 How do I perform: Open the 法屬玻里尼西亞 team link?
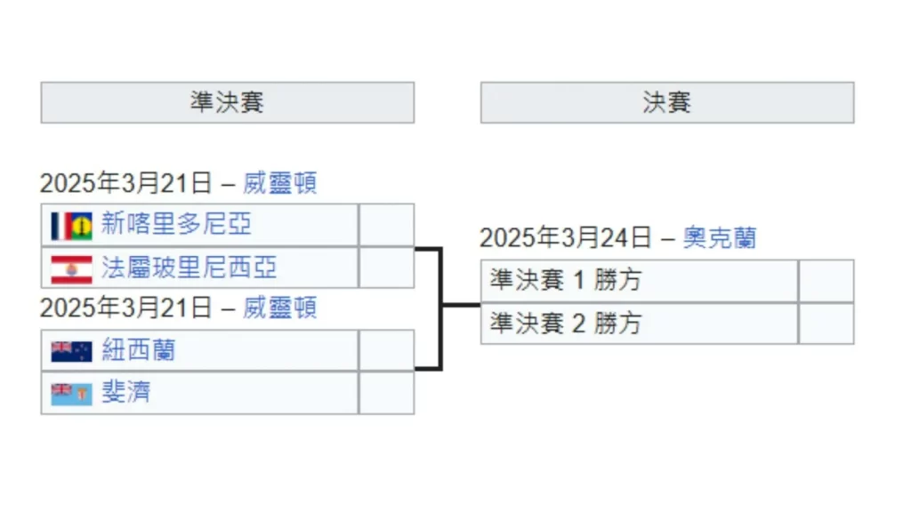pyautogui.click(x=189, y=268)
